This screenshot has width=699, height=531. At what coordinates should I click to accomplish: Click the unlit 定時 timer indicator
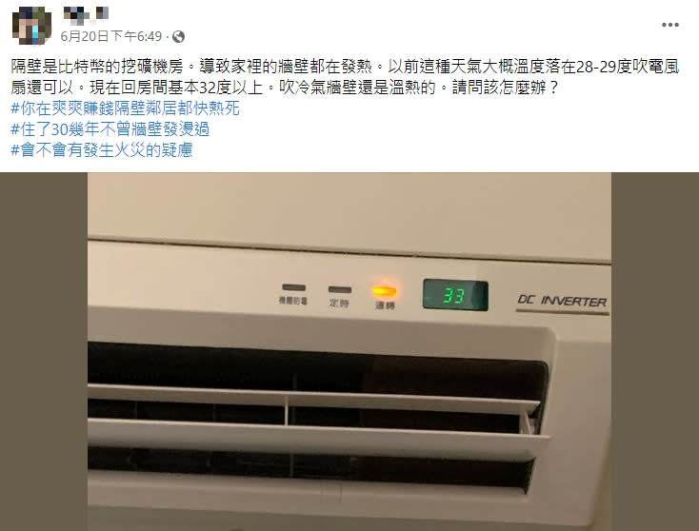click(340, 289)
